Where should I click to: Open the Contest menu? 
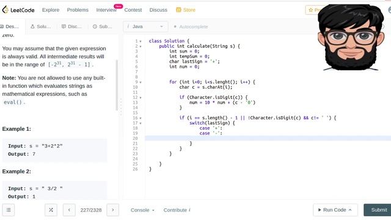(133, 10)
